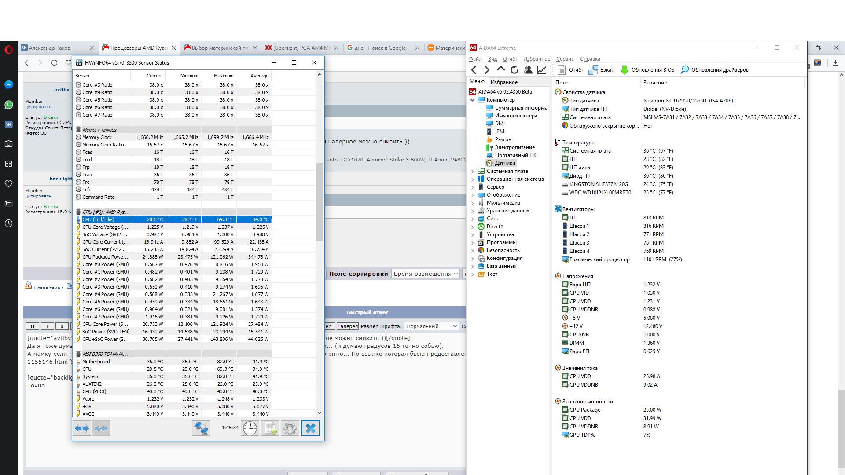Click AIDA64 user profile icon
The width and height of the screenshot is (845, 475).
(528, 70)
